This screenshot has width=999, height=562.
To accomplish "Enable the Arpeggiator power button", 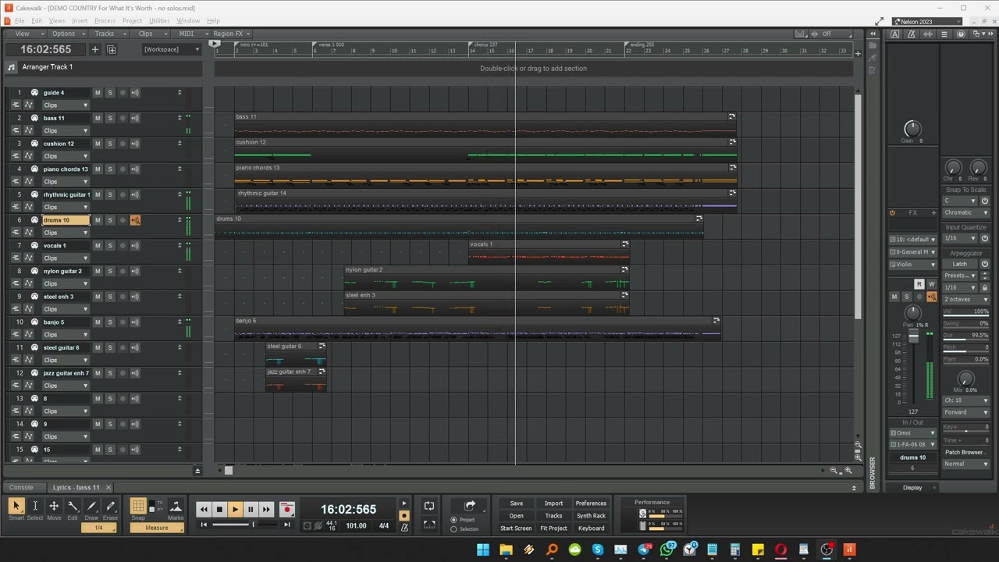I will point(985,264).
